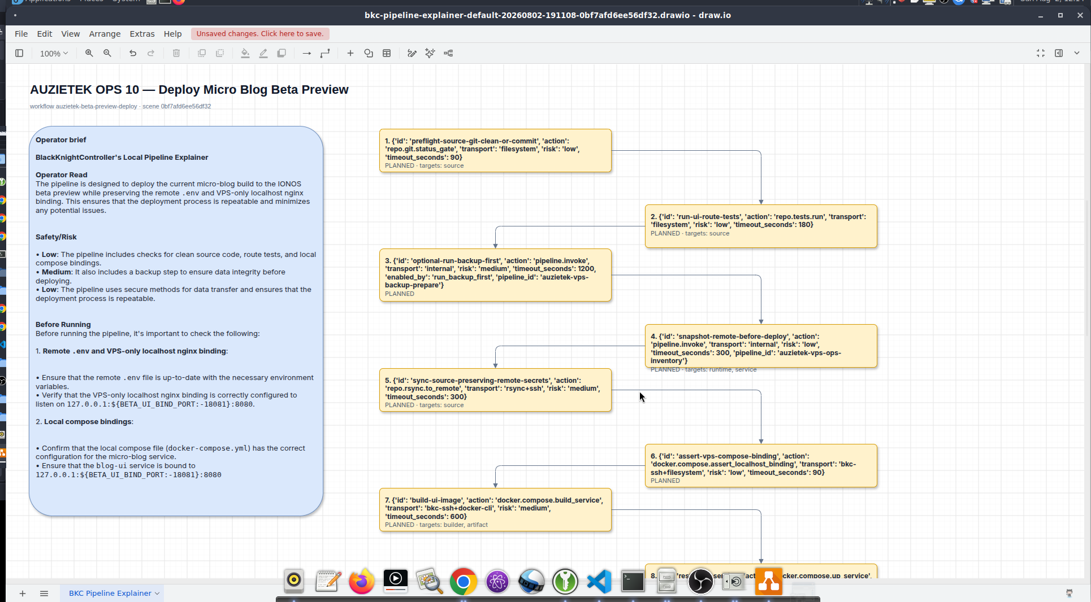Select the workflow auzietek-beta-preview-deploy subtitle

click(120, 106)
